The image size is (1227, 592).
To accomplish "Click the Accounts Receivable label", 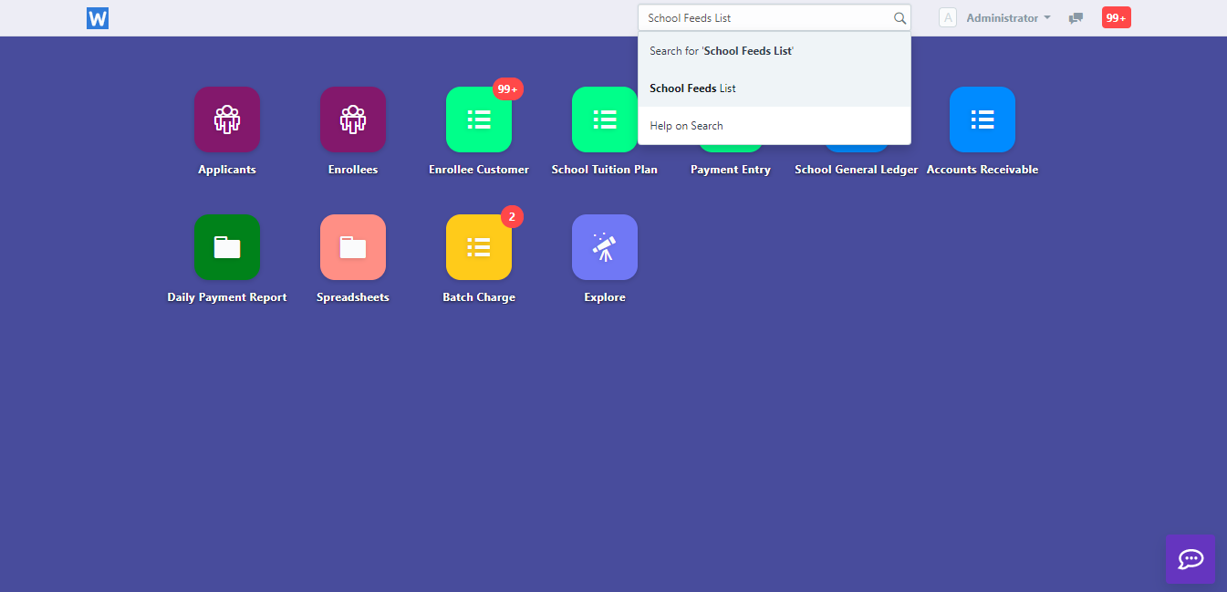I will (x=983, y=170).
